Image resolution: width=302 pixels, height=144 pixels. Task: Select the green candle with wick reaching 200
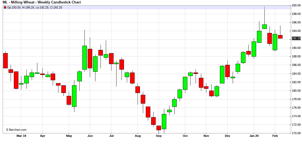(264, 27)
